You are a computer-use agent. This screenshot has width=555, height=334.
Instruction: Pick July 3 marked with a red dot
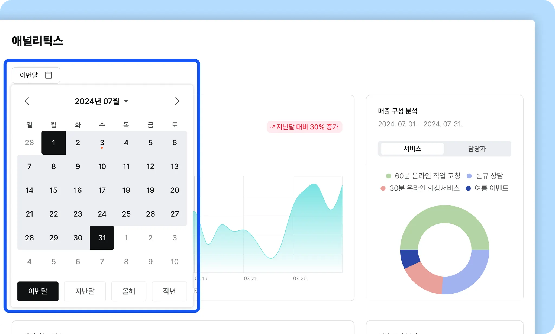point(102,143)
